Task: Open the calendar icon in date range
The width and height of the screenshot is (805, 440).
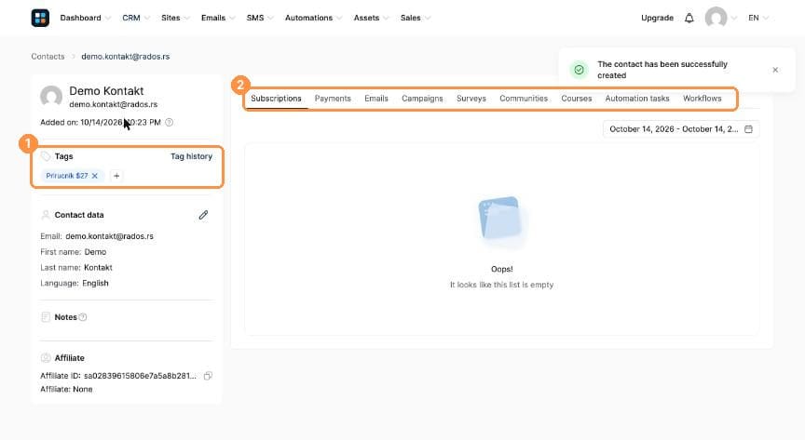Action: (748, 129)
